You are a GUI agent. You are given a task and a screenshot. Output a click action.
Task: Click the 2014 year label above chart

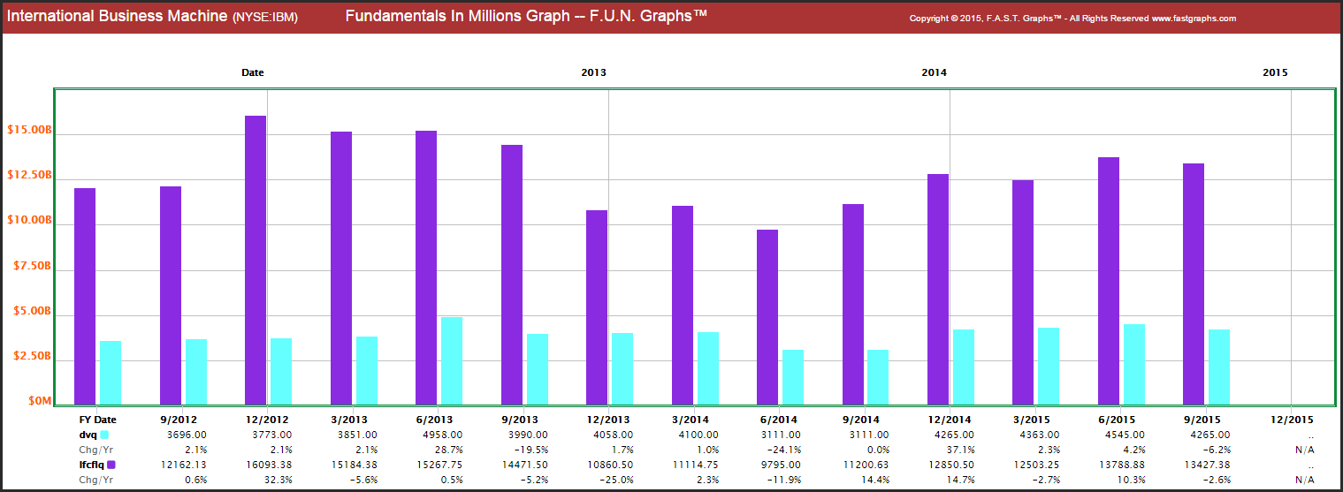pyautogui.click(x=935, y=72)
